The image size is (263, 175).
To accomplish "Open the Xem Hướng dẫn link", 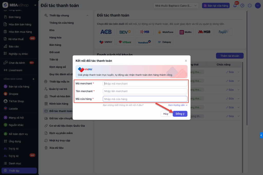I will [178, 105].
